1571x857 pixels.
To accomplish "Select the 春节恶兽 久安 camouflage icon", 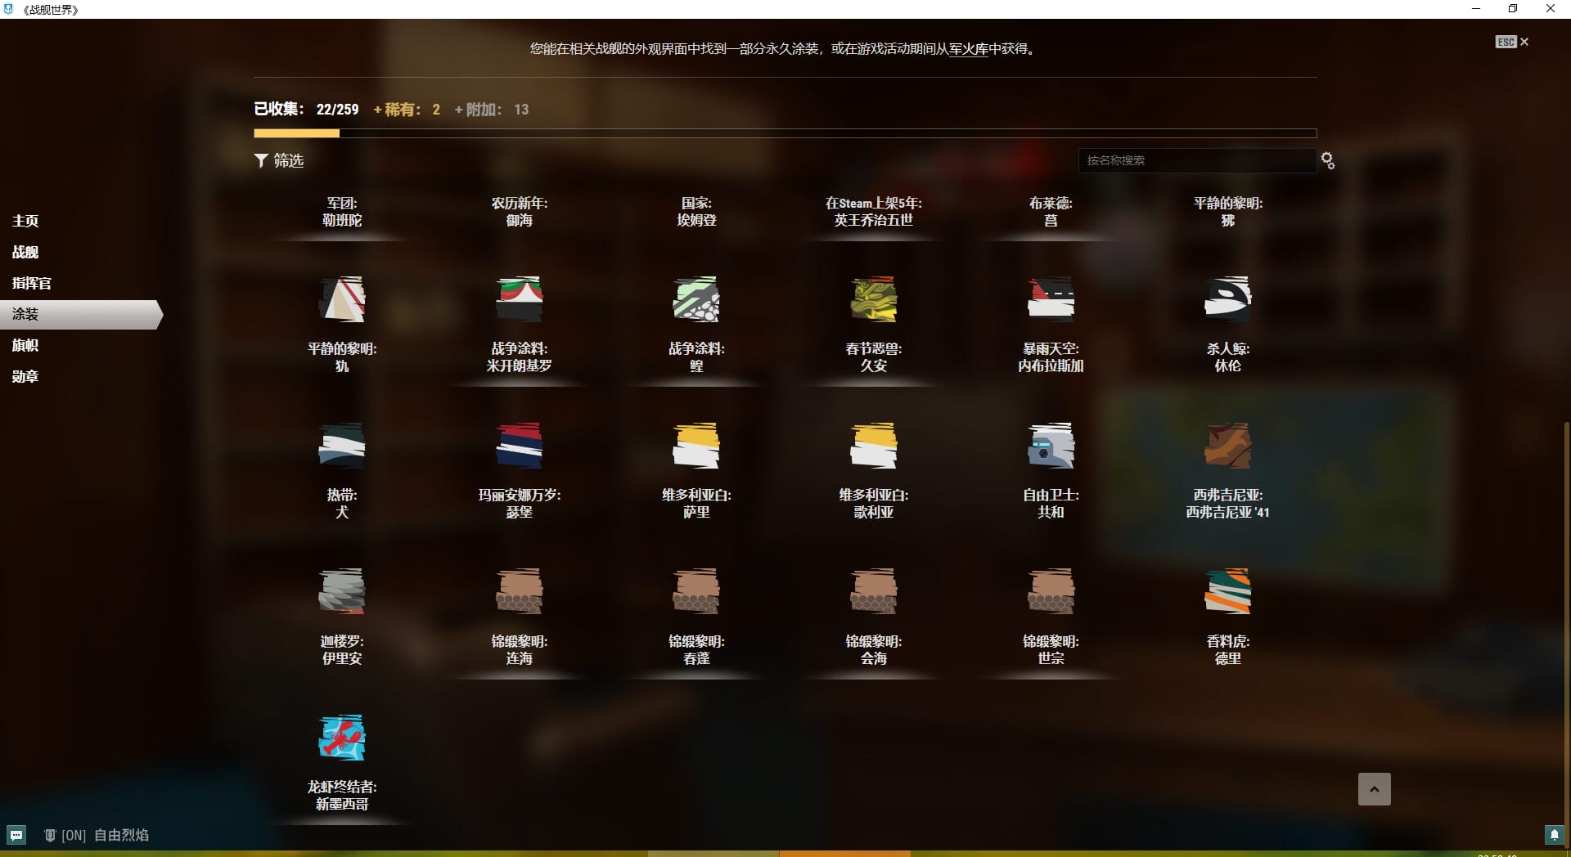I will (x=873, y=299).
